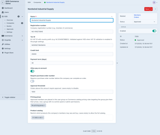Collapse the B2B sidebar section chevron
The width and height of the screenshot is (160, 135).
coord(22,17)
